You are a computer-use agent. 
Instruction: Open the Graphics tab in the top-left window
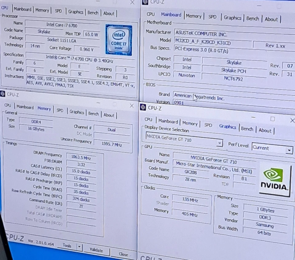[76, 12]
